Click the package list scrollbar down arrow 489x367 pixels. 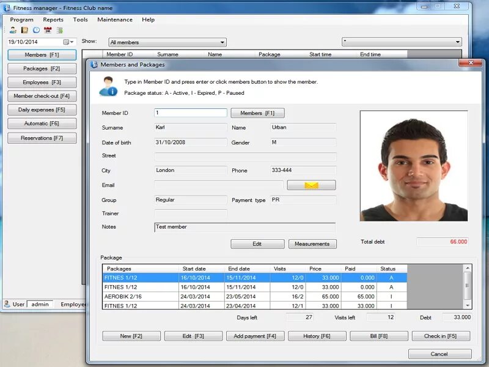[x=468, y=305]
